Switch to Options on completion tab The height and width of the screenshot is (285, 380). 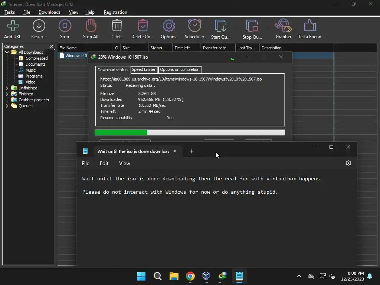[180, 69]
